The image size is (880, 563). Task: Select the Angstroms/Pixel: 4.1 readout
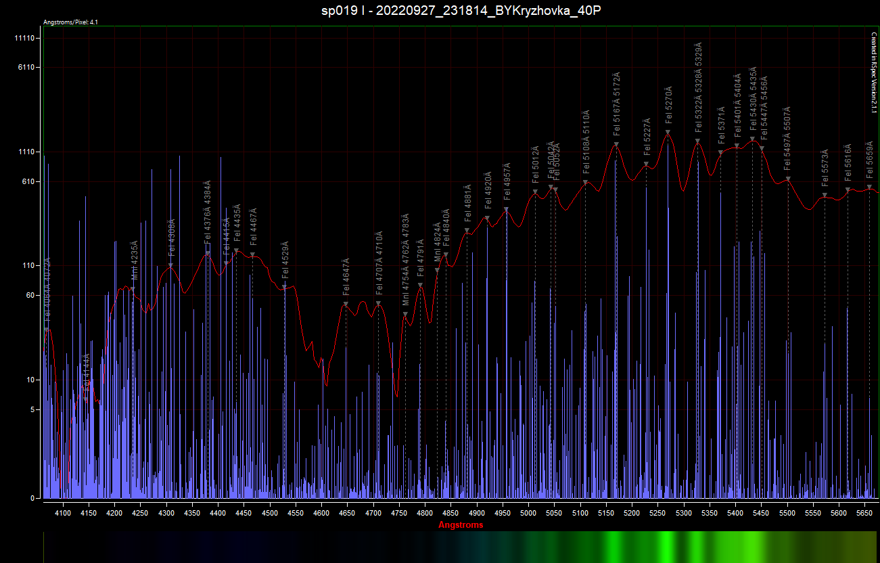(71, 22)
